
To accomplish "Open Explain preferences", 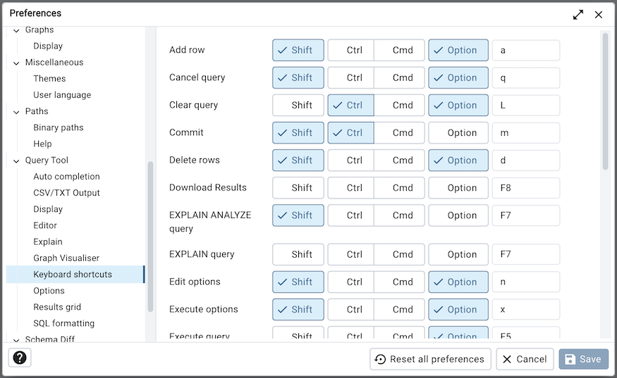I will [x=48, y=241].
